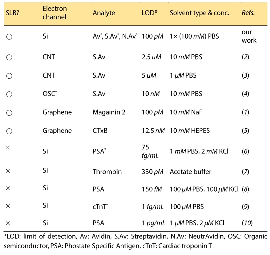Open reference (2) link
Screen dimensions: 270x255
click(x=245, y=57)
